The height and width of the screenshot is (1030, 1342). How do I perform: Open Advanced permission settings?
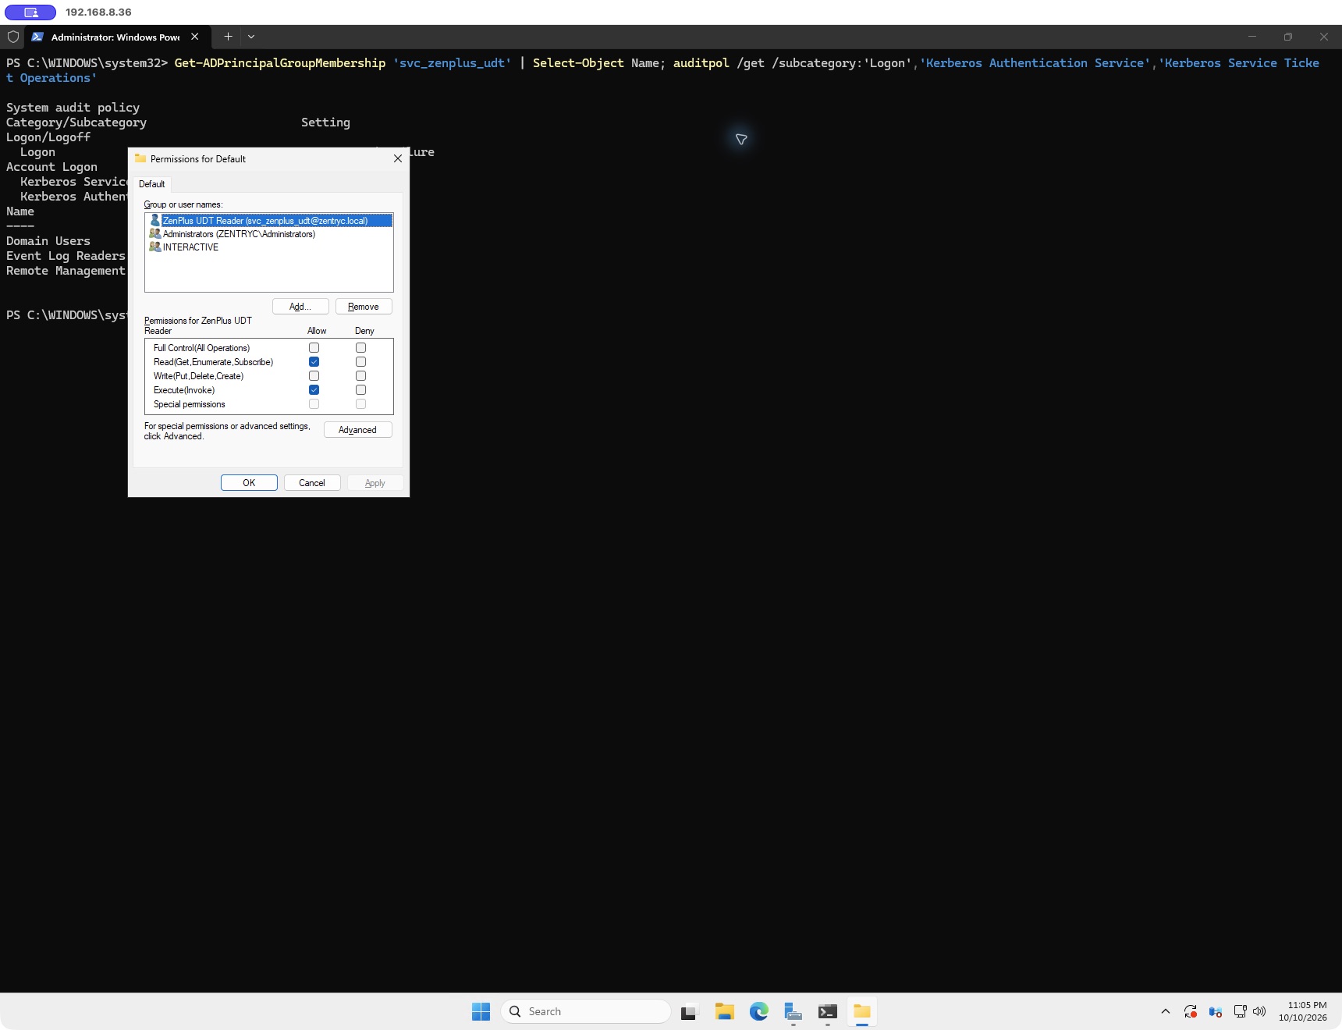(357, 430)
